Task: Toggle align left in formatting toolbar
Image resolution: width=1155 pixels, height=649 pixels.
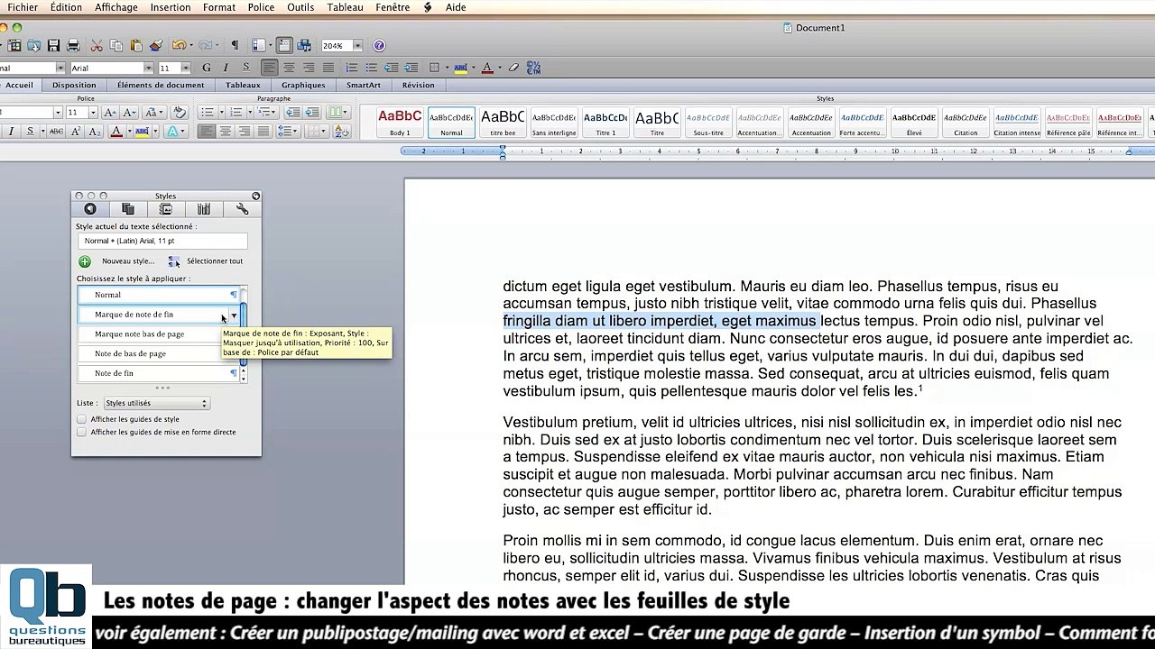Action: click(x=269, y=68)
